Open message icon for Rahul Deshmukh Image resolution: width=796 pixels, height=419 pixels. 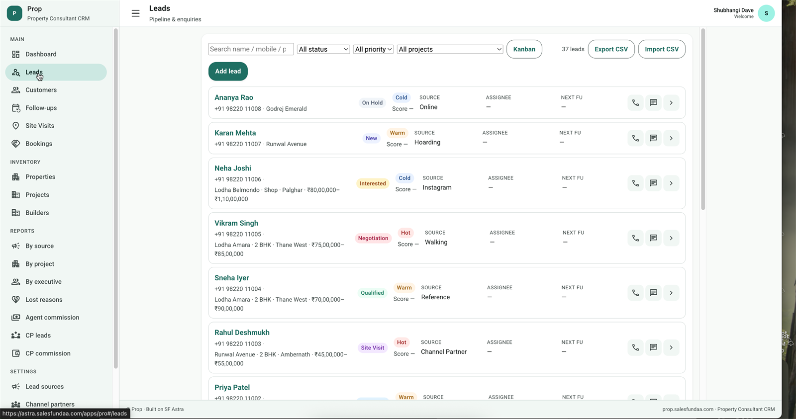653,347
